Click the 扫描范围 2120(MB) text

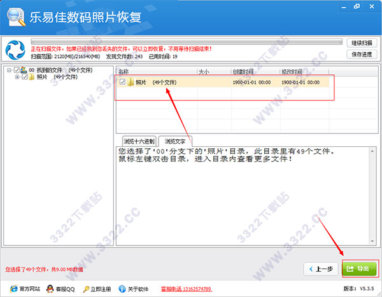(66, 57)
